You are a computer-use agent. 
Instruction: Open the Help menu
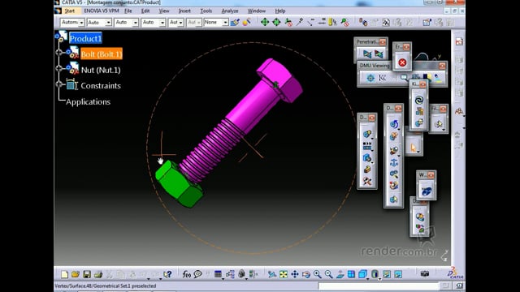pyautogui.click(x=279, y=11)
